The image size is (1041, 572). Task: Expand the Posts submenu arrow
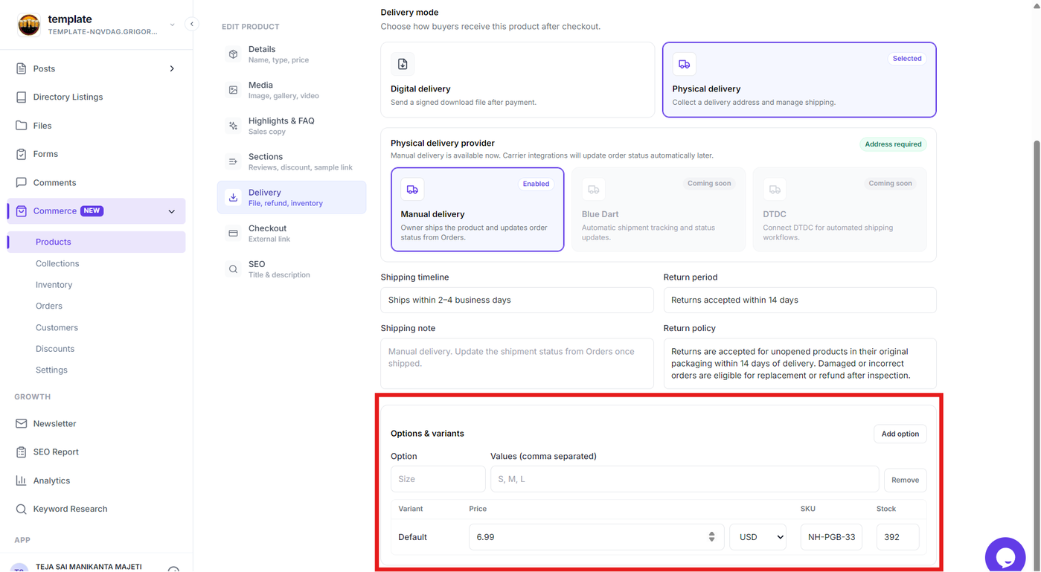[x=172, y=68]
